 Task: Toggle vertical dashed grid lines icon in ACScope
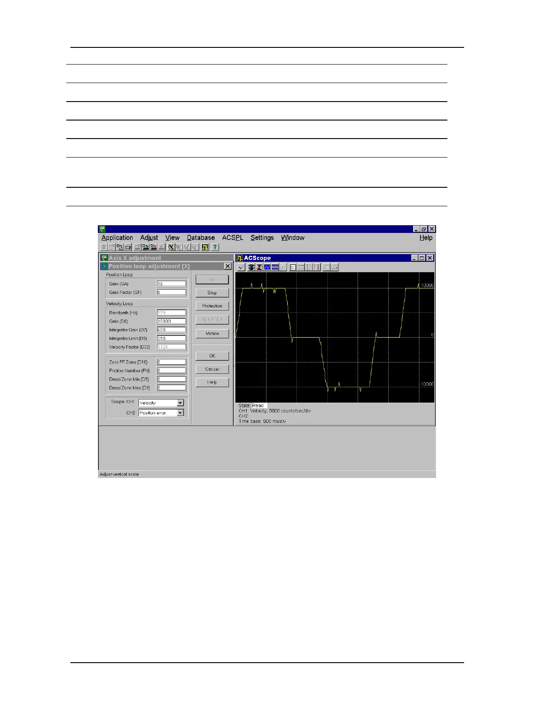click(308, 267)
